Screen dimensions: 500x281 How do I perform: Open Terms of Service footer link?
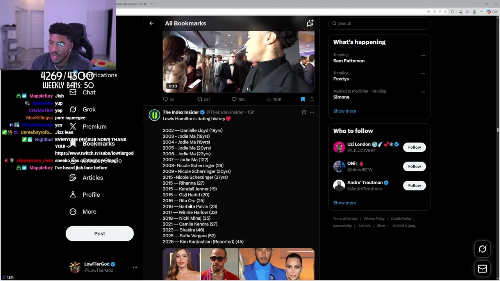tap(345, 219)
